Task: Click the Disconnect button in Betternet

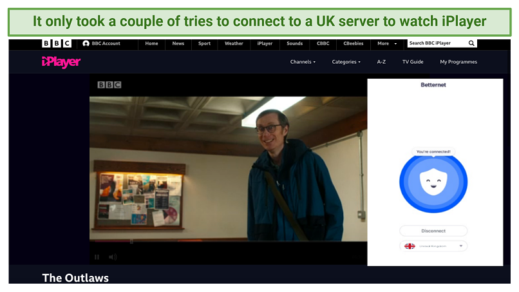Action: click(x=433, y=231)
